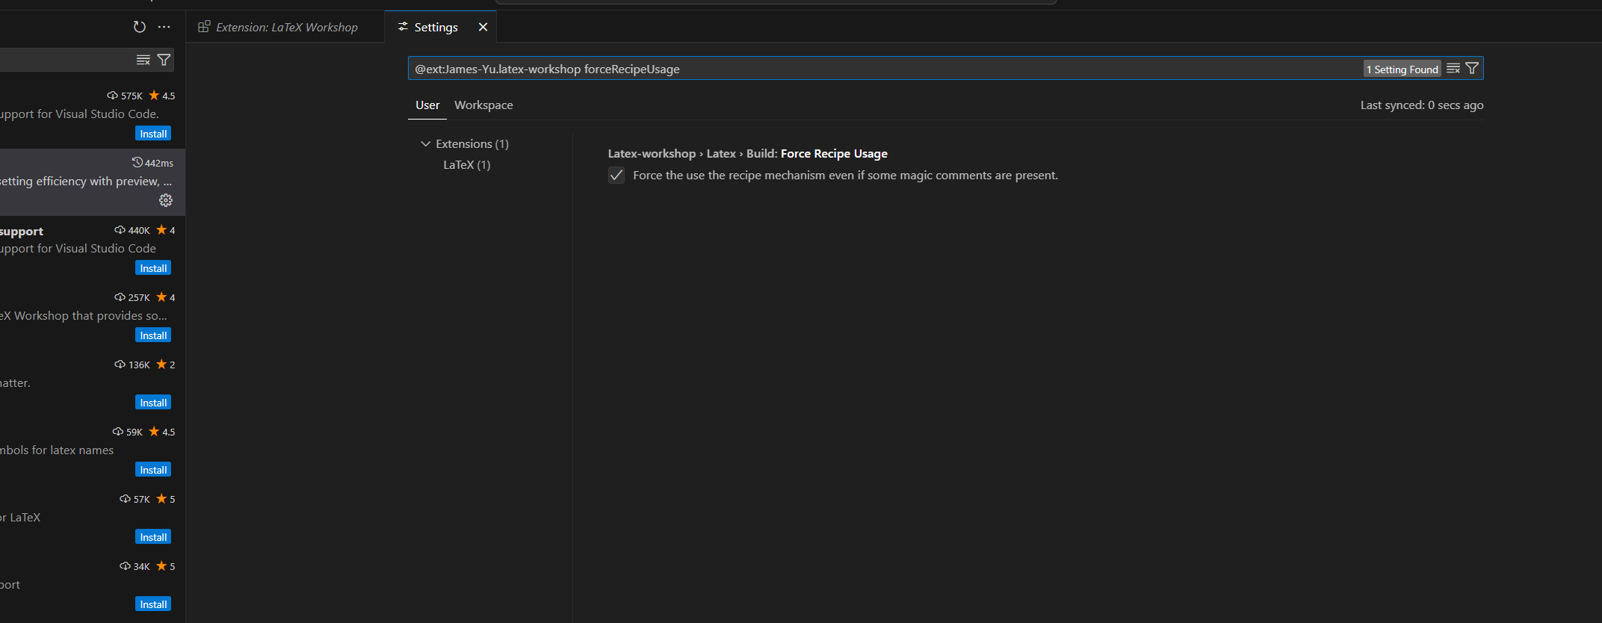Click the Settings tab sliders icon
1602x623 pixels.
click(403, 27)
